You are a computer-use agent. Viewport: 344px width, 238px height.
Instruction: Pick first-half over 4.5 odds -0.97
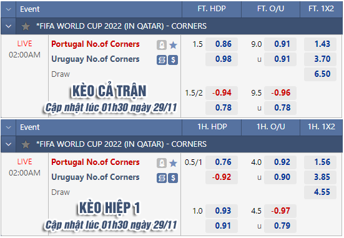[x=280, y=211]
